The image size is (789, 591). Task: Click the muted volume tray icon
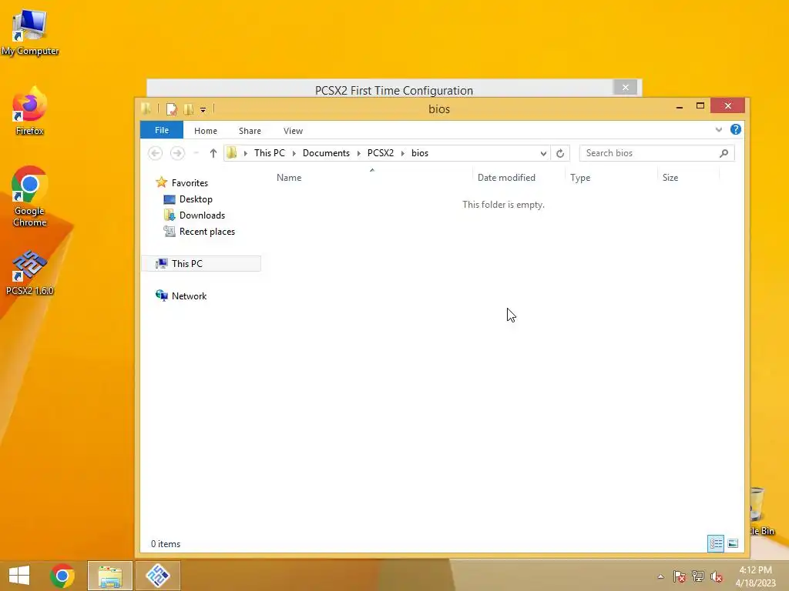pyautogui.click(x=717, y=576)
